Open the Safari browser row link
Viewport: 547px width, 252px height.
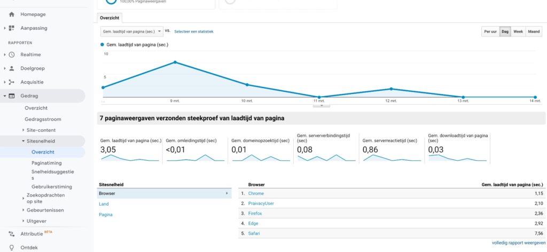[254, 233]
